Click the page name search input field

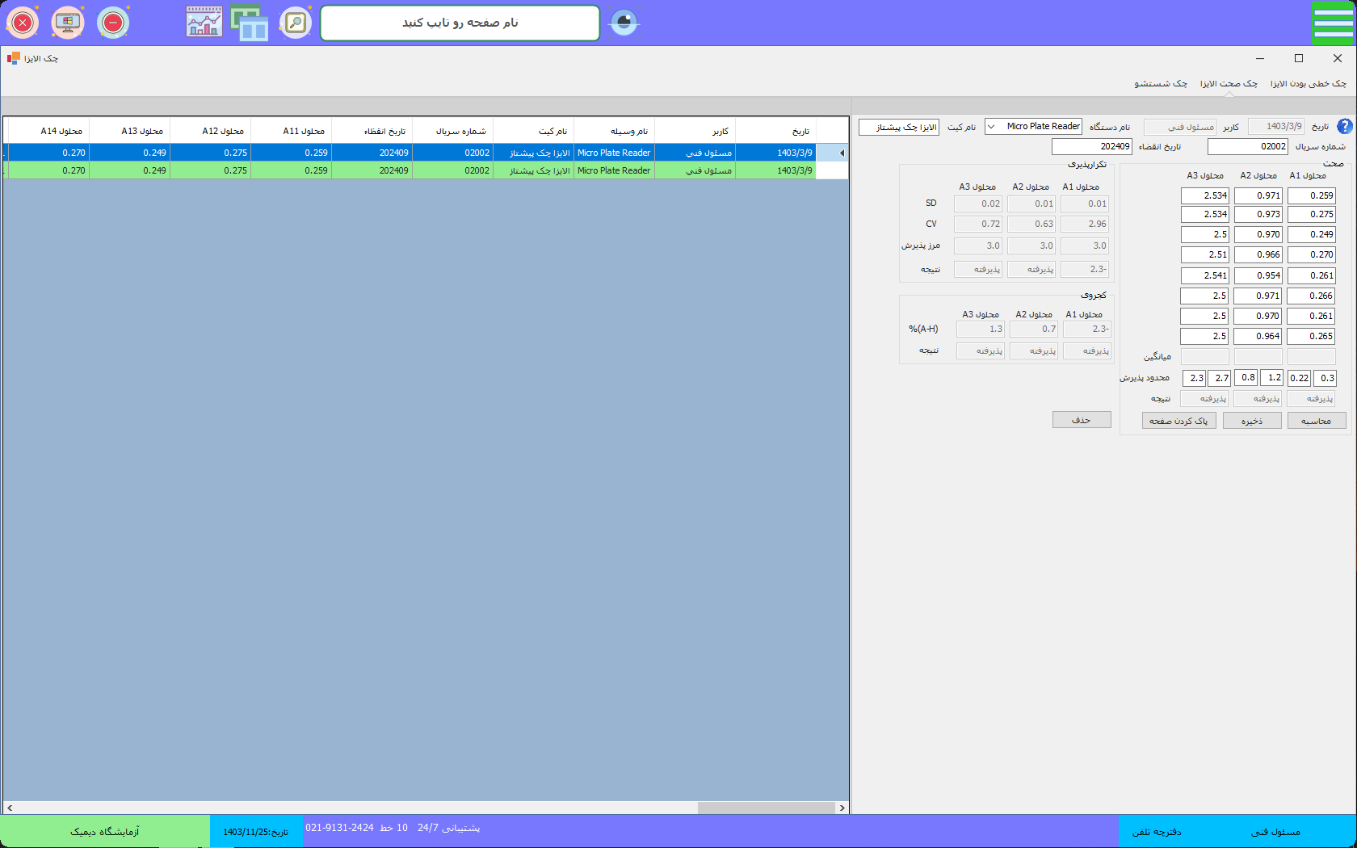pyautogui.click(x=460, y=23)
